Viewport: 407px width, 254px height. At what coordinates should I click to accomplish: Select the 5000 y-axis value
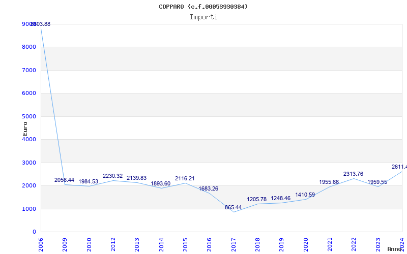[29, 116]
